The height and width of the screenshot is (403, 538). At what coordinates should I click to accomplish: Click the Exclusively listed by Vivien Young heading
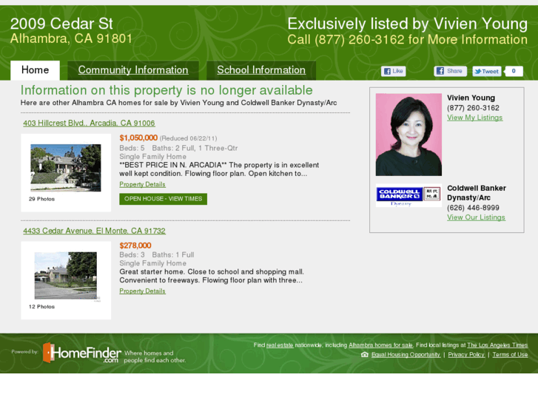pos(407,24)
